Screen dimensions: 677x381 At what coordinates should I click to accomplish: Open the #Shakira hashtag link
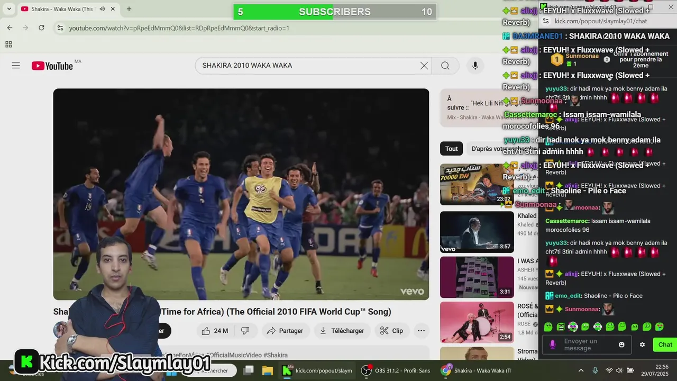276,355
